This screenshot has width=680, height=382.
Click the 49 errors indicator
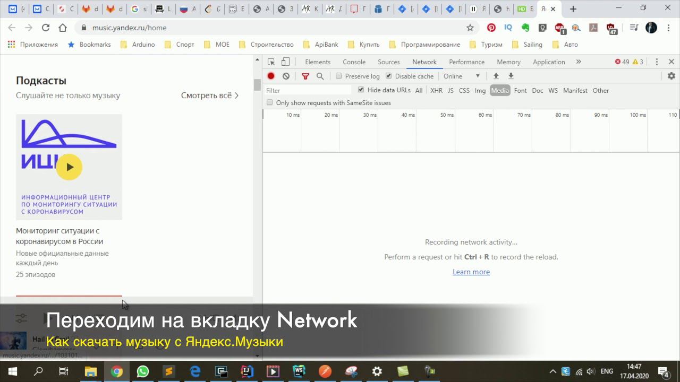pos(622,62)
